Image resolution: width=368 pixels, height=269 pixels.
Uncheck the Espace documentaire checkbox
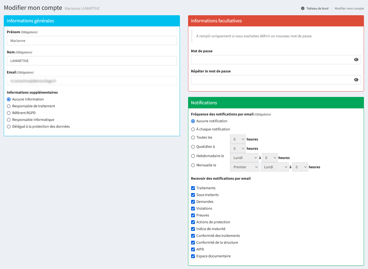pyautogui.click(x=193, y=256)
